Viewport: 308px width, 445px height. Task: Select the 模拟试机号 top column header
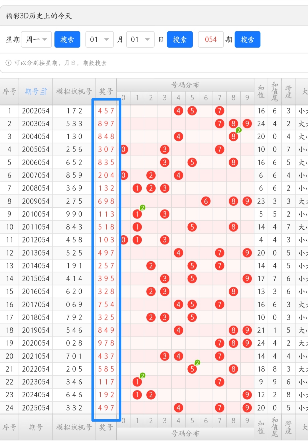[x=74, y=92]
